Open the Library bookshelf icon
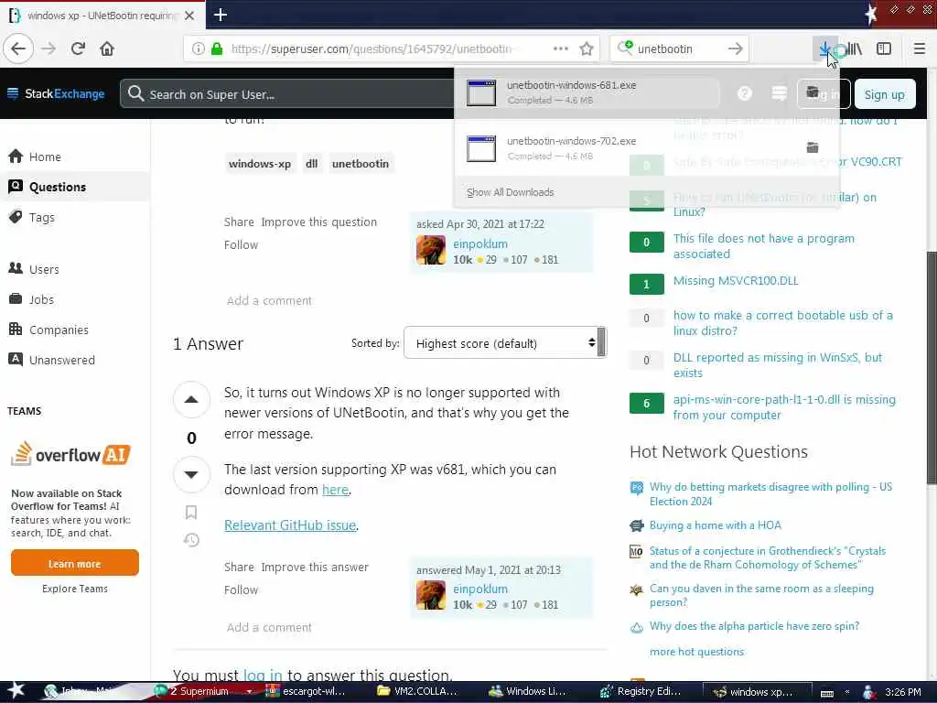The width and height of the screenshot is (937, 703). 855,49
